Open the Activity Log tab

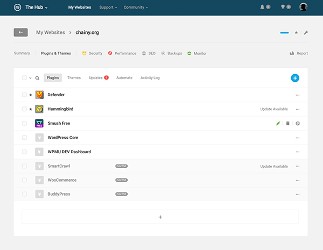click(150, 78)
